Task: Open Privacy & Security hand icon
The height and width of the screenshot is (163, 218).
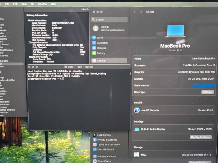Action: [x=95, y=140]
